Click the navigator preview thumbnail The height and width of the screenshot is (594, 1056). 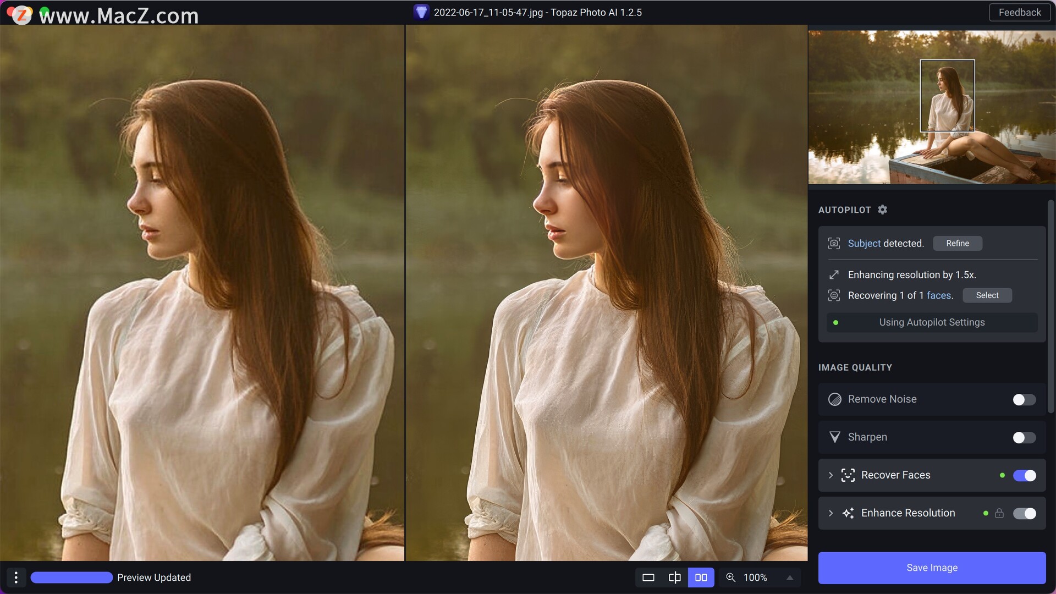pos(932,107)
